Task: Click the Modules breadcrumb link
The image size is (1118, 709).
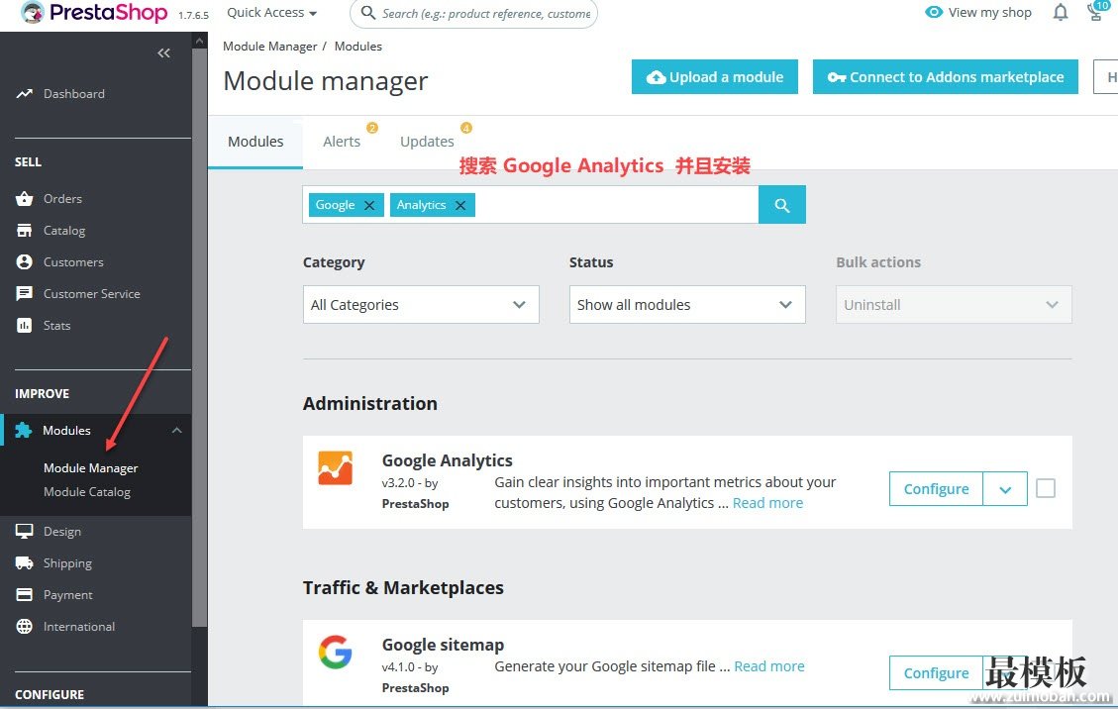Action: [357, 47]
